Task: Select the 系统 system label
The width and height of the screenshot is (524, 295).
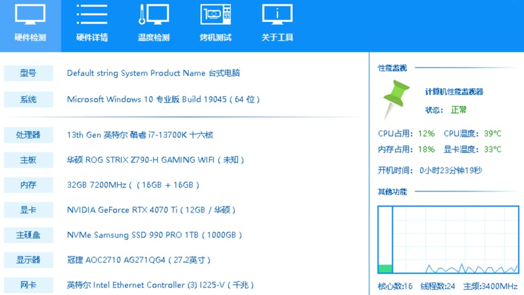Action: [x=28, y=99]
